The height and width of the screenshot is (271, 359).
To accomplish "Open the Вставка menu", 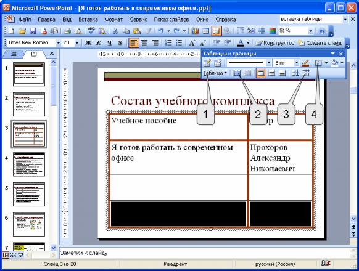I will click(88, 20).
